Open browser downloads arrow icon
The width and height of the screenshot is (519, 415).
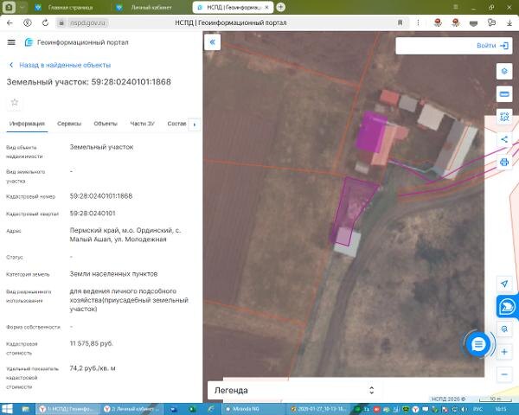tap(509, 22)
